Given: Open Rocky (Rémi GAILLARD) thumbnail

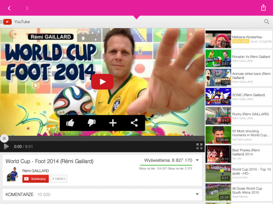Looking at the screenshot, I should 218,116.
